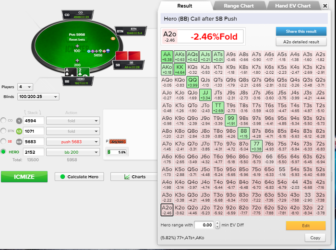Copy the hero range text
This screenshot has height=250, width=336.
[x=315, y=238]
